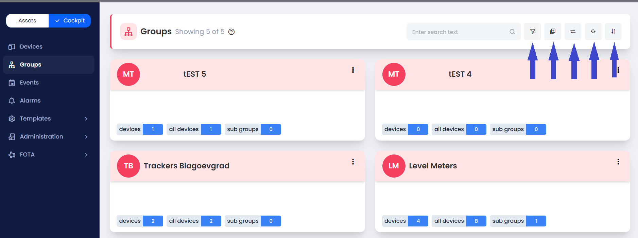Screen dimensions: 638x238
Task: Click the search magnifier icon
Action: [x=512, y=32]
